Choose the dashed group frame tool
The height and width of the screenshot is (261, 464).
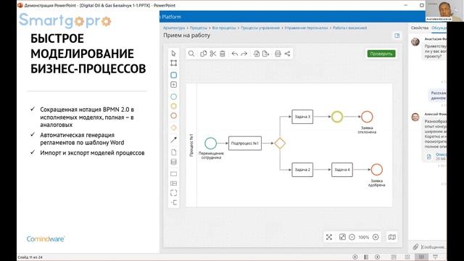[x=174, y=193]
